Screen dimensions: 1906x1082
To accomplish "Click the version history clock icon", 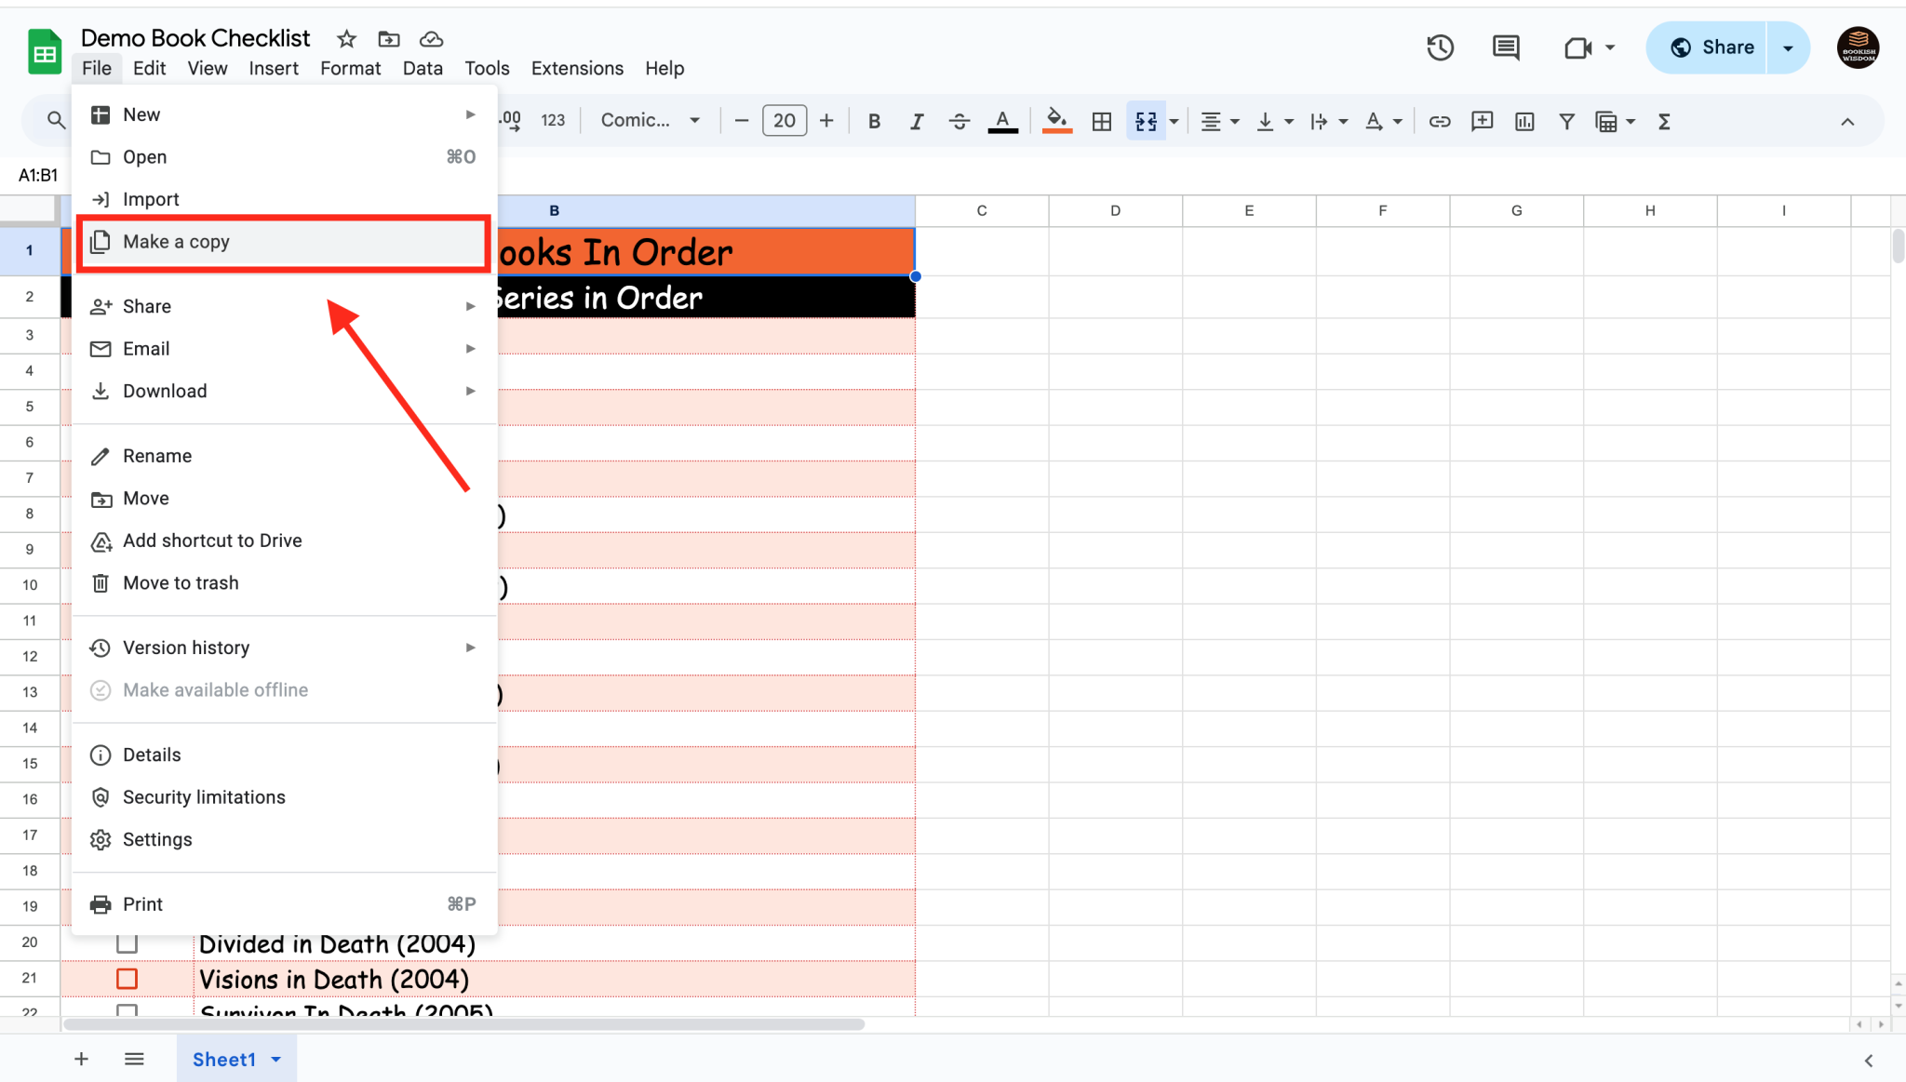I will pos(1440,47).
